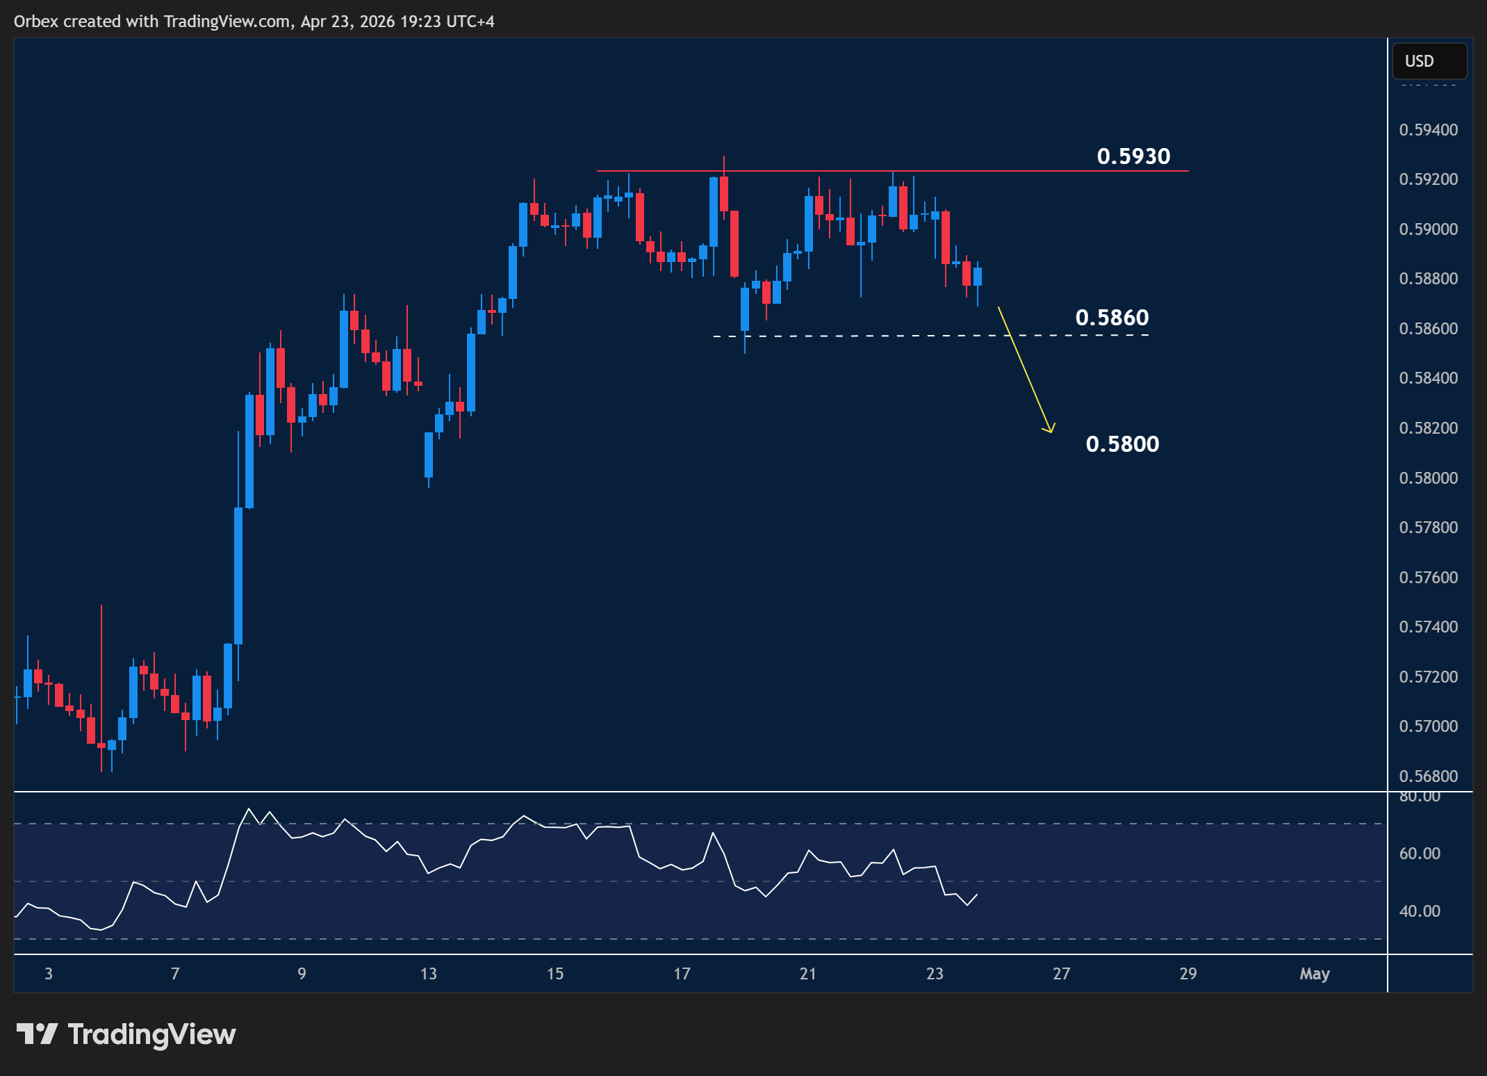
Task: Click the May label on the date axis
Action: 1315,974
